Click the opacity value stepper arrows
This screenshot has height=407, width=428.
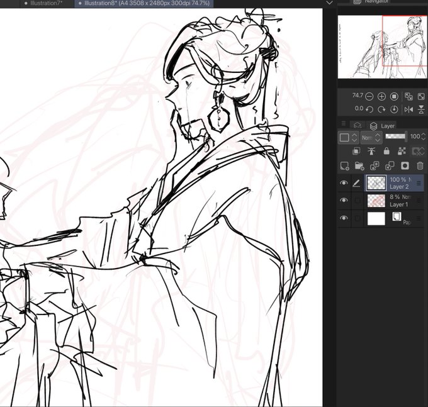point(424,137)
